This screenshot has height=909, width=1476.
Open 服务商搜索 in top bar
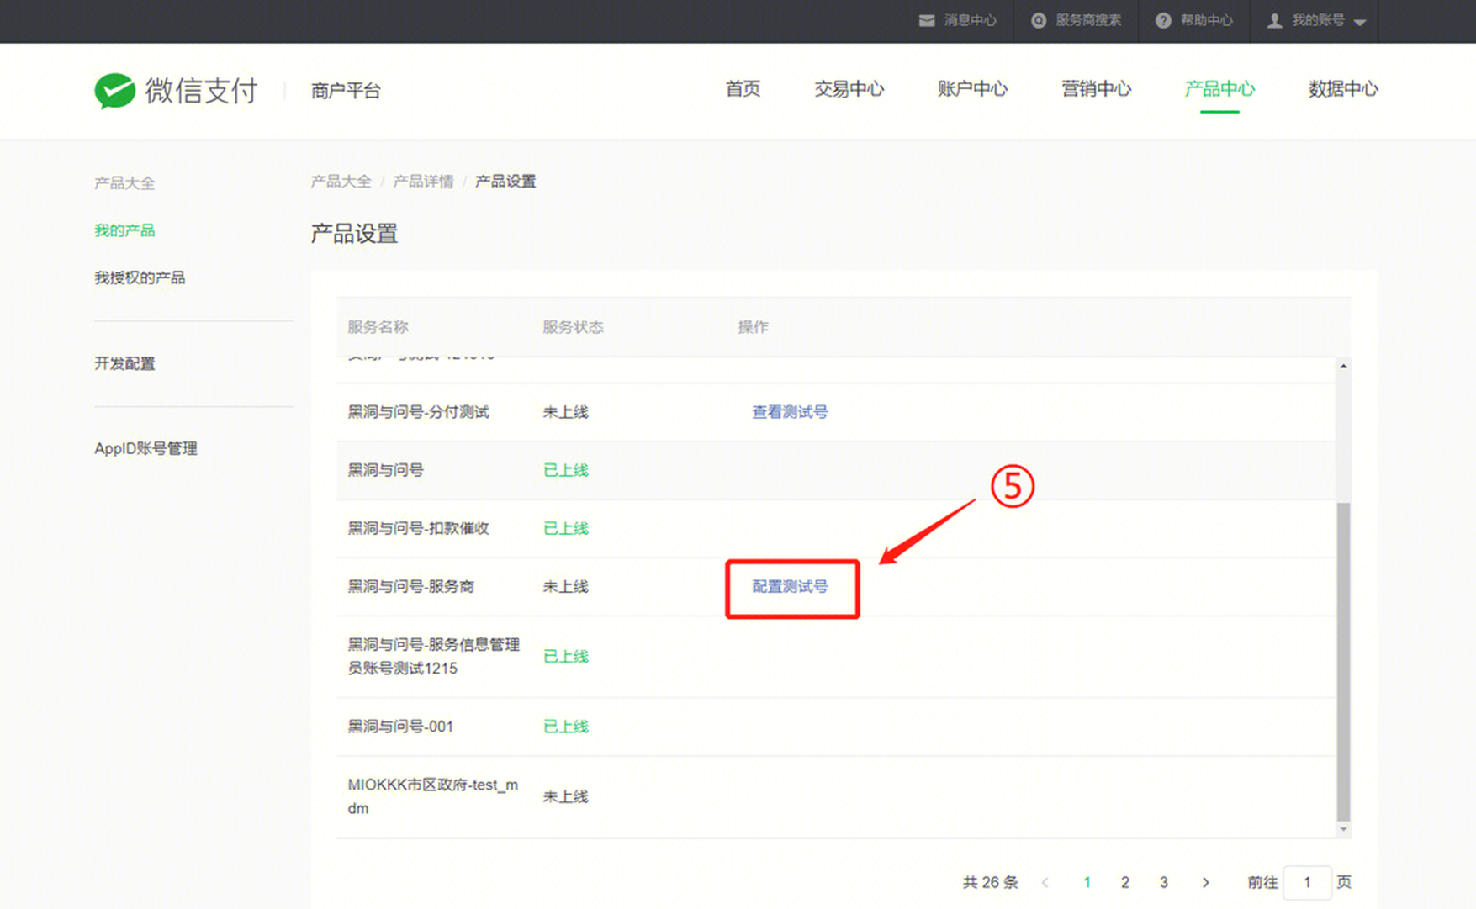[1088, 20]
